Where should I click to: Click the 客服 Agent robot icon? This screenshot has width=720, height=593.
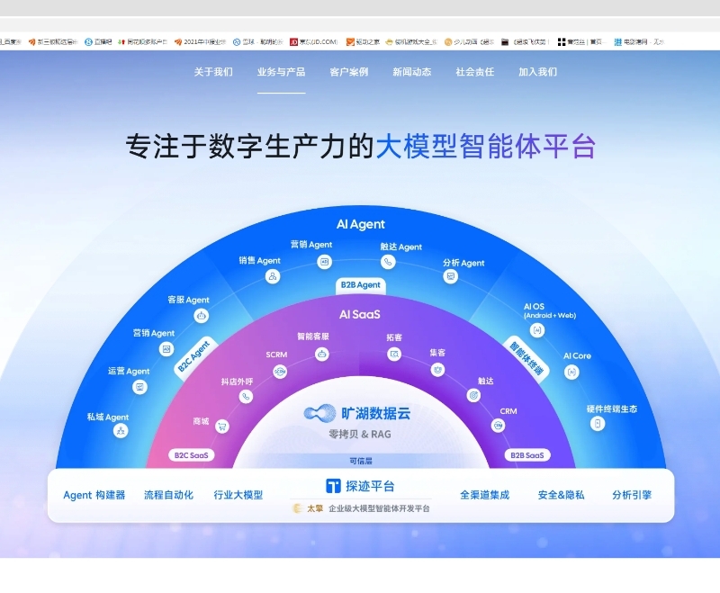(x=201, y=316)
